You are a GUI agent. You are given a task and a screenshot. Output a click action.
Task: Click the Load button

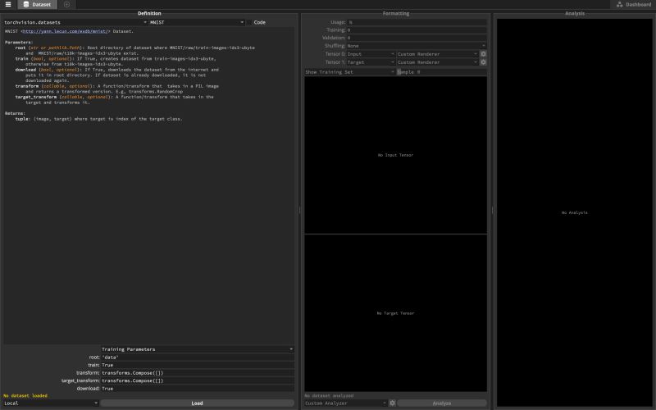point(198,403)
